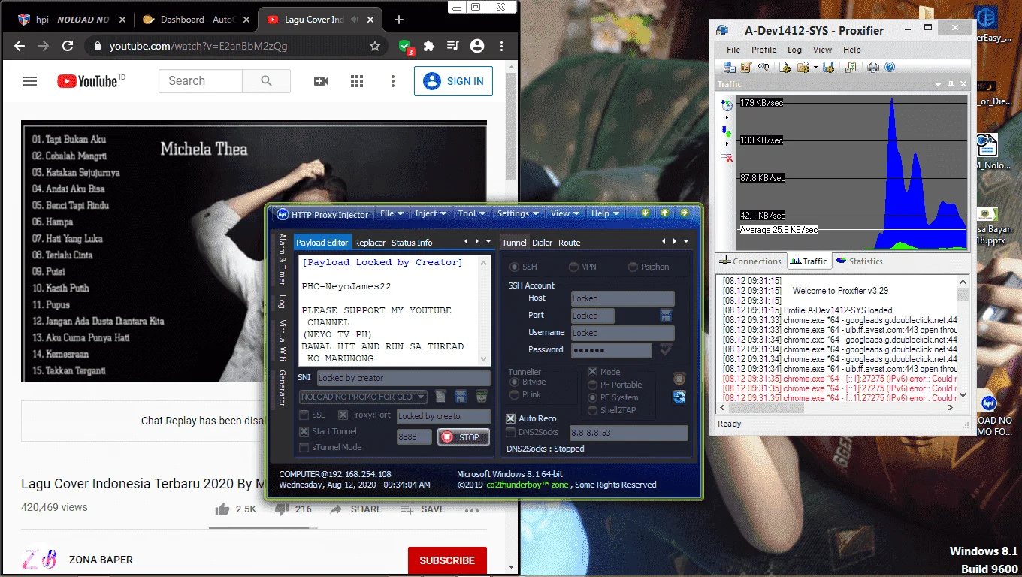This screenshot has height=577, width=1022.
Task: Open YouTube apps grid icon
Action: (x=357, y=81)
